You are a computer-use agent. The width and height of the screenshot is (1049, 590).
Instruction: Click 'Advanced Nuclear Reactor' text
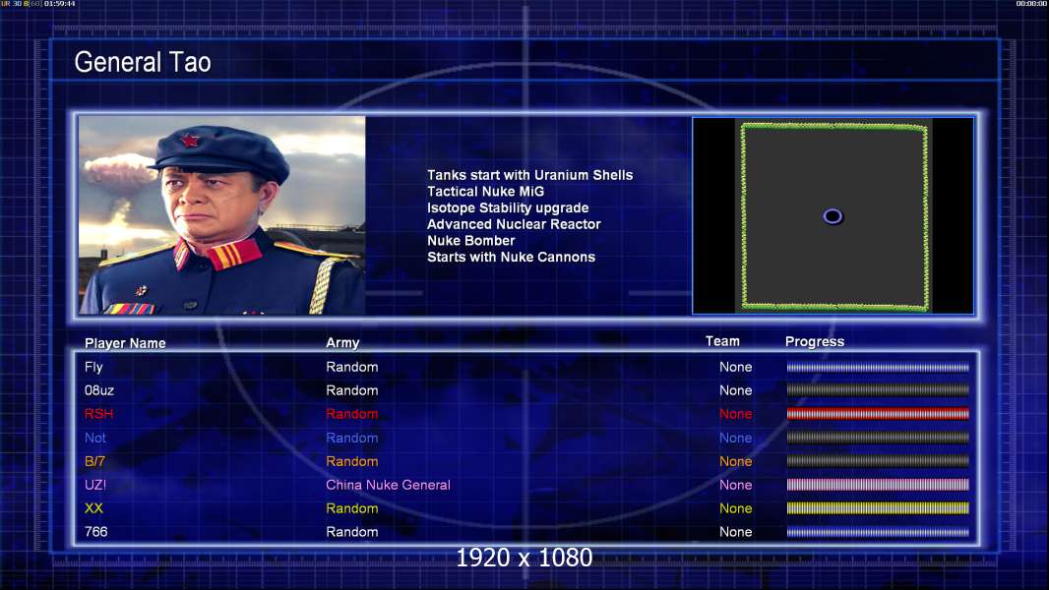tap(514, 224)
